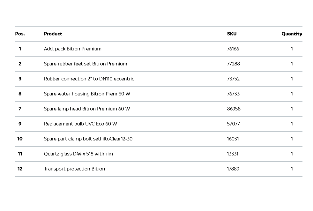Open Spare part clamp bolt setFiltoClear12-30

88,139
